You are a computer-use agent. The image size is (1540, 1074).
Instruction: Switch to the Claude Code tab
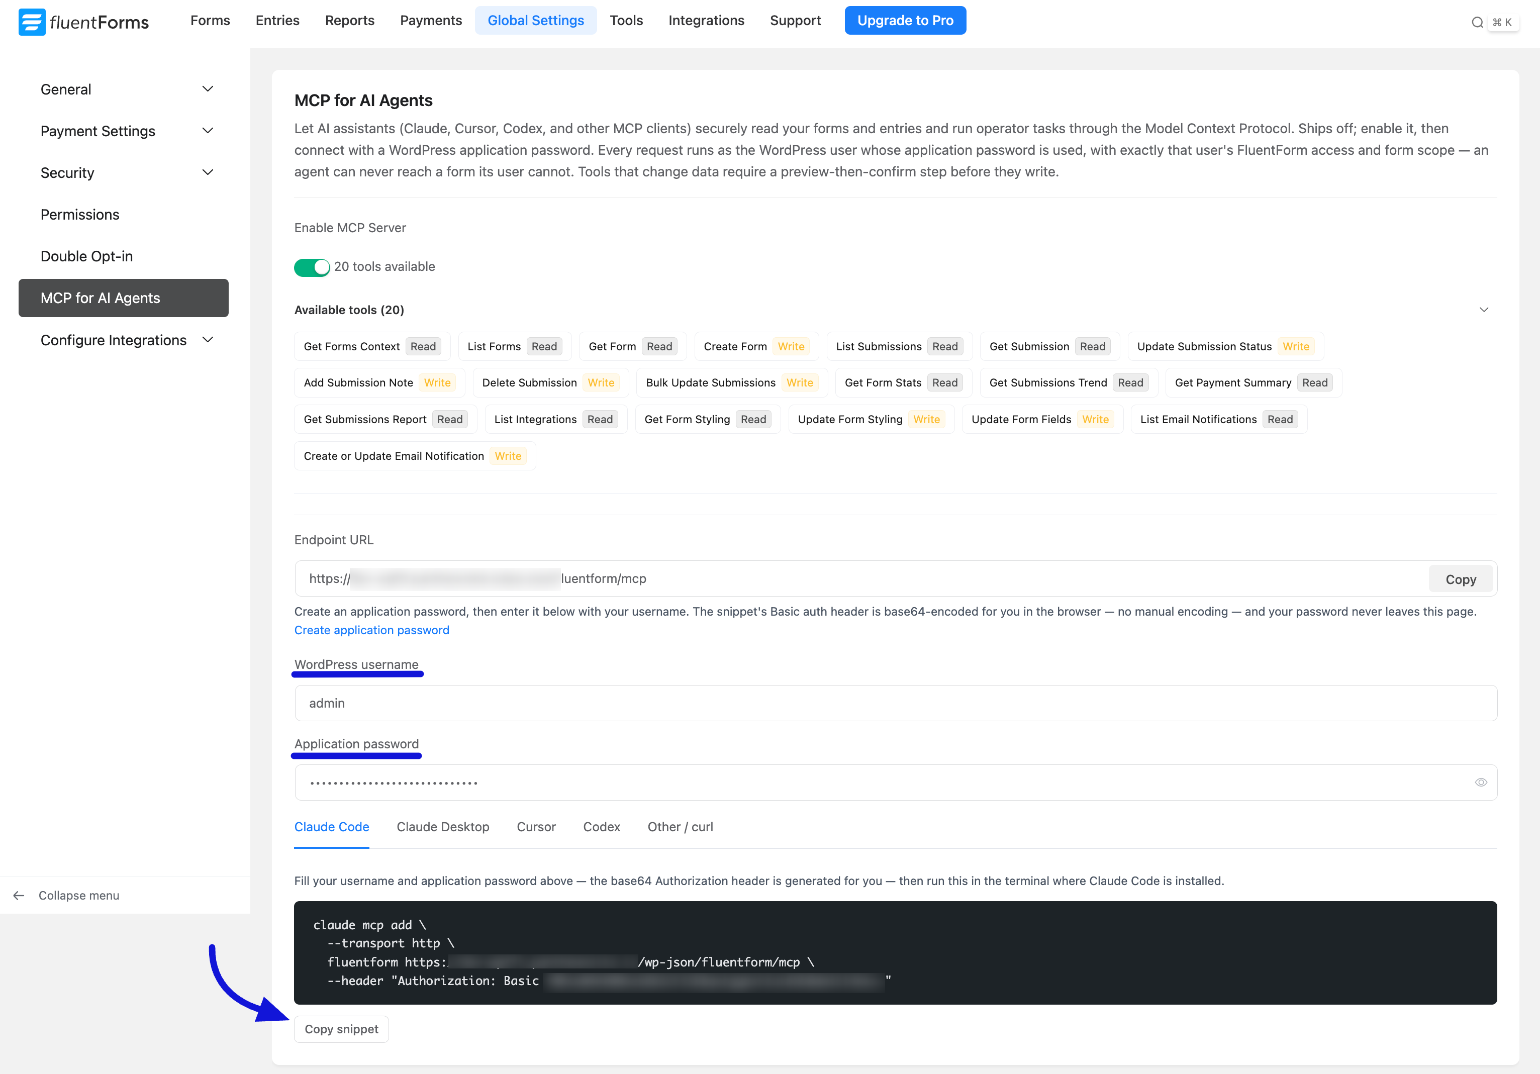click(x=332, y=827)
